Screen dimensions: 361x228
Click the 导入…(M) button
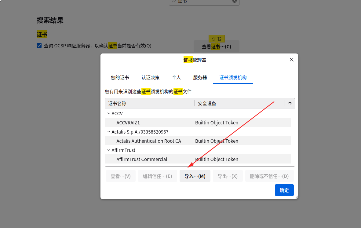click(x=195, y=176)
